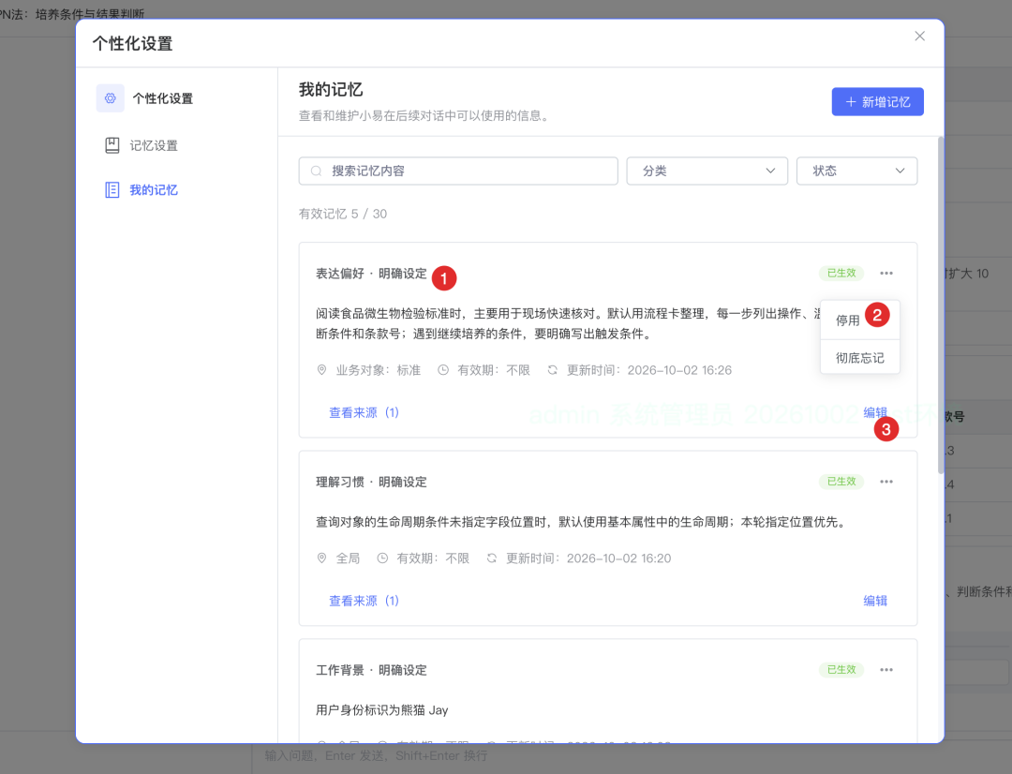Click the book icon next to 记忆设置
The image size is (1012, 774).
click(112, 145)
